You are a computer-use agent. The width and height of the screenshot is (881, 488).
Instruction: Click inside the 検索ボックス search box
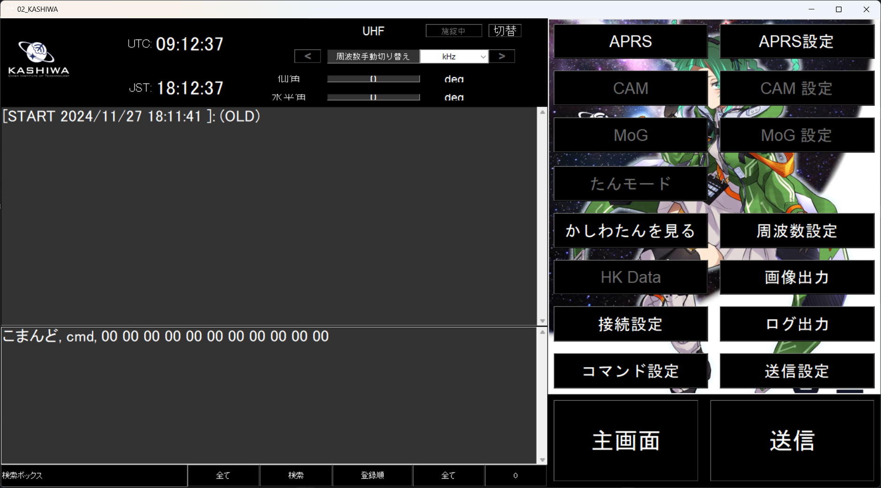click(x=93, y=475)
